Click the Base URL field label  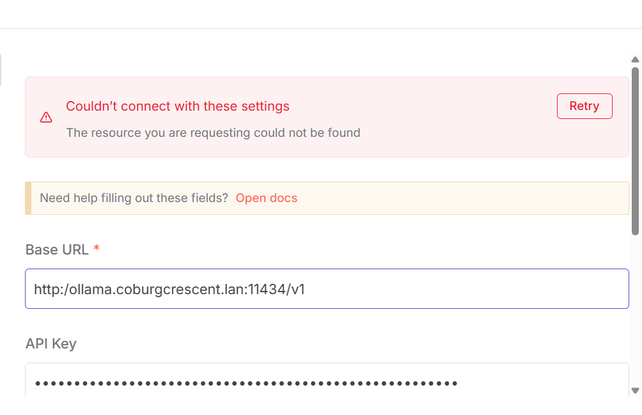pyautogui.click(x=57, y=249)
